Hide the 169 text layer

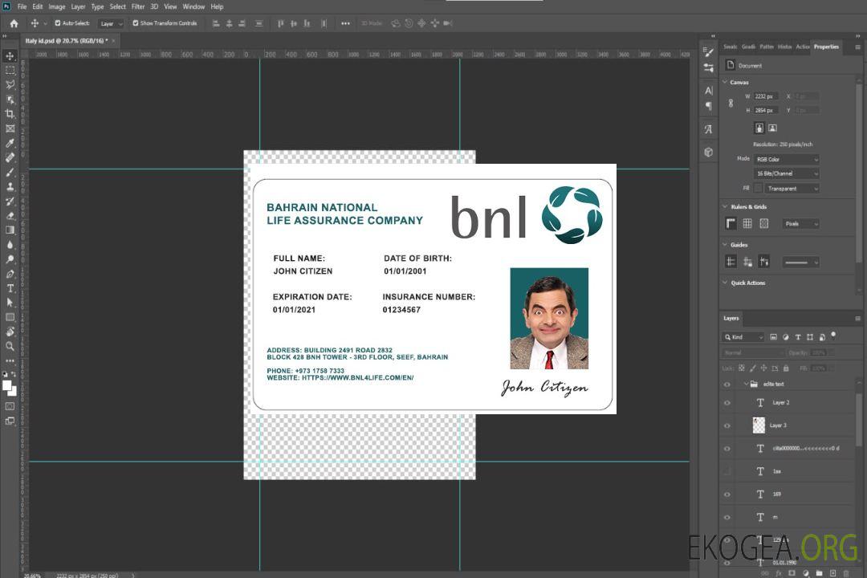click(727, 495)
